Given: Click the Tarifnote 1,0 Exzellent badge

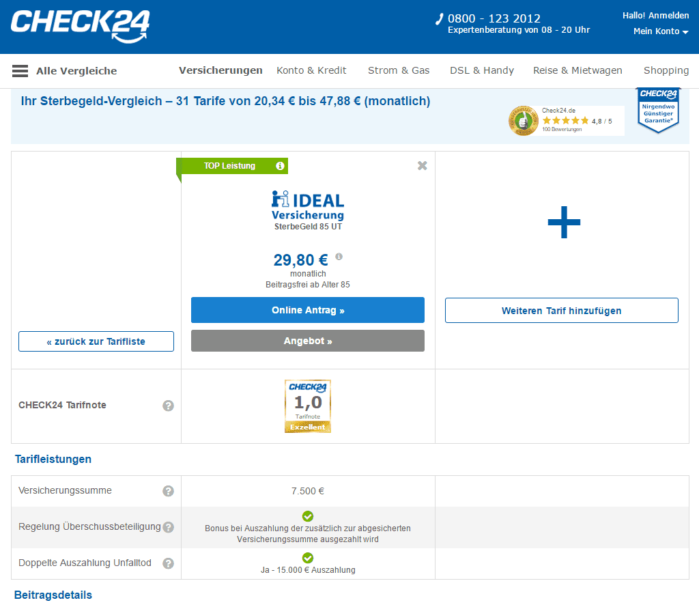Looking at the screenshot, I should pyautogui.click(x=308, y=406).
